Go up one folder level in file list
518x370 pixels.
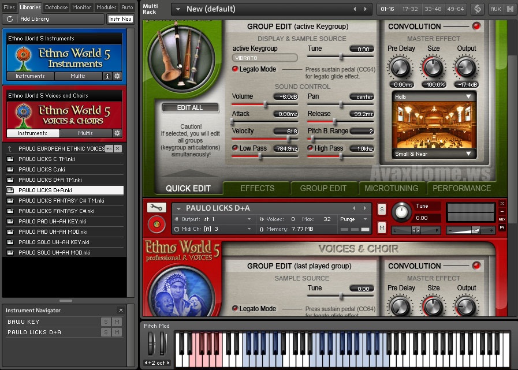(x=10, y=149)
